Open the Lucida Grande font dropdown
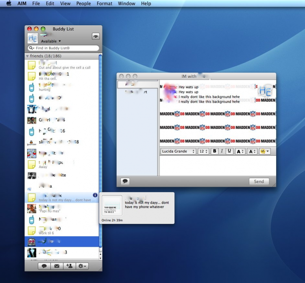305x283 pixels. 178,151
